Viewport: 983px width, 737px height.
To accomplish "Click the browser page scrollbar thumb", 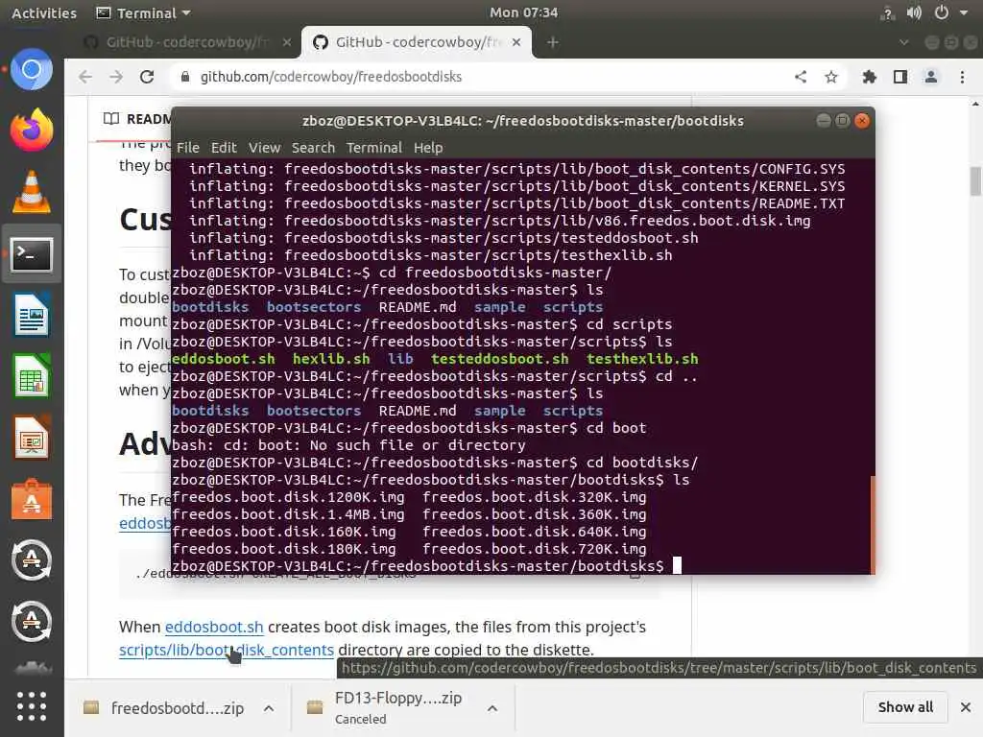I will coord(975,181).
